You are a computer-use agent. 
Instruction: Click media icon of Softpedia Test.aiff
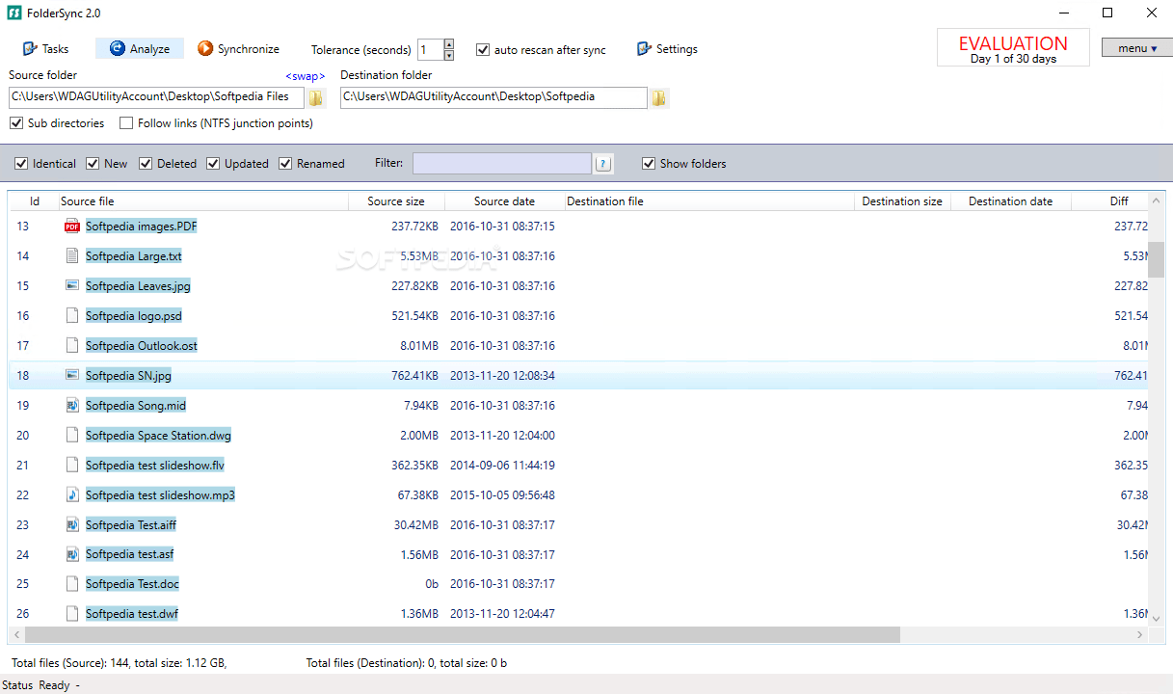click(x=72, y=525)
